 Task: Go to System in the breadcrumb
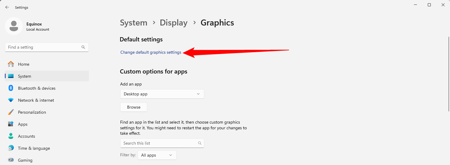coord(134,22)
